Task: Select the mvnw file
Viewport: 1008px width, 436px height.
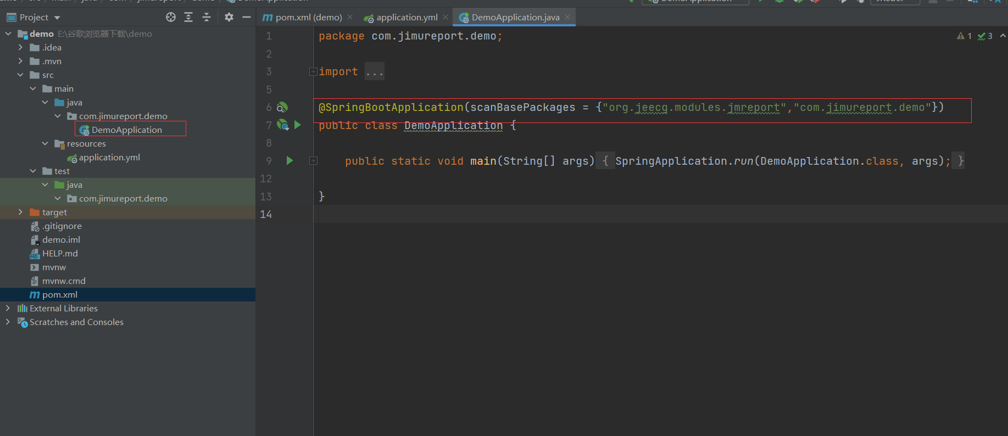Action: [x=54, y=267]
